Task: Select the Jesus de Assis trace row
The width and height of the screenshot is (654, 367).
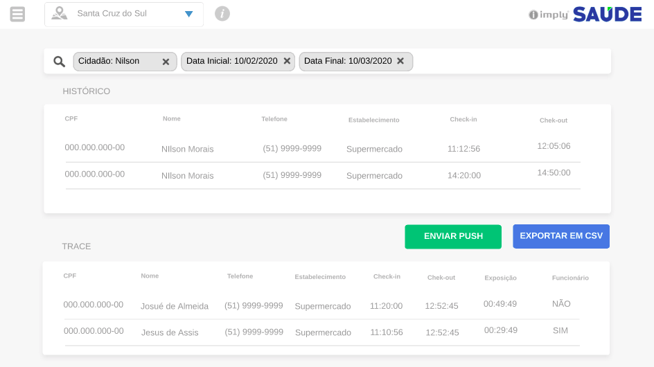Action: tap(322, 332)
